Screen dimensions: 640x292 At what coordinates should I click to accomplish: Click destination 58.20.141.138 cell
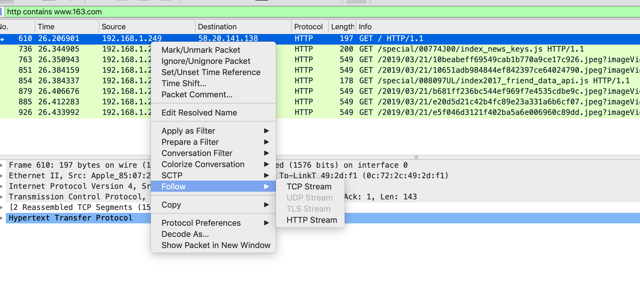coord(228,38)
